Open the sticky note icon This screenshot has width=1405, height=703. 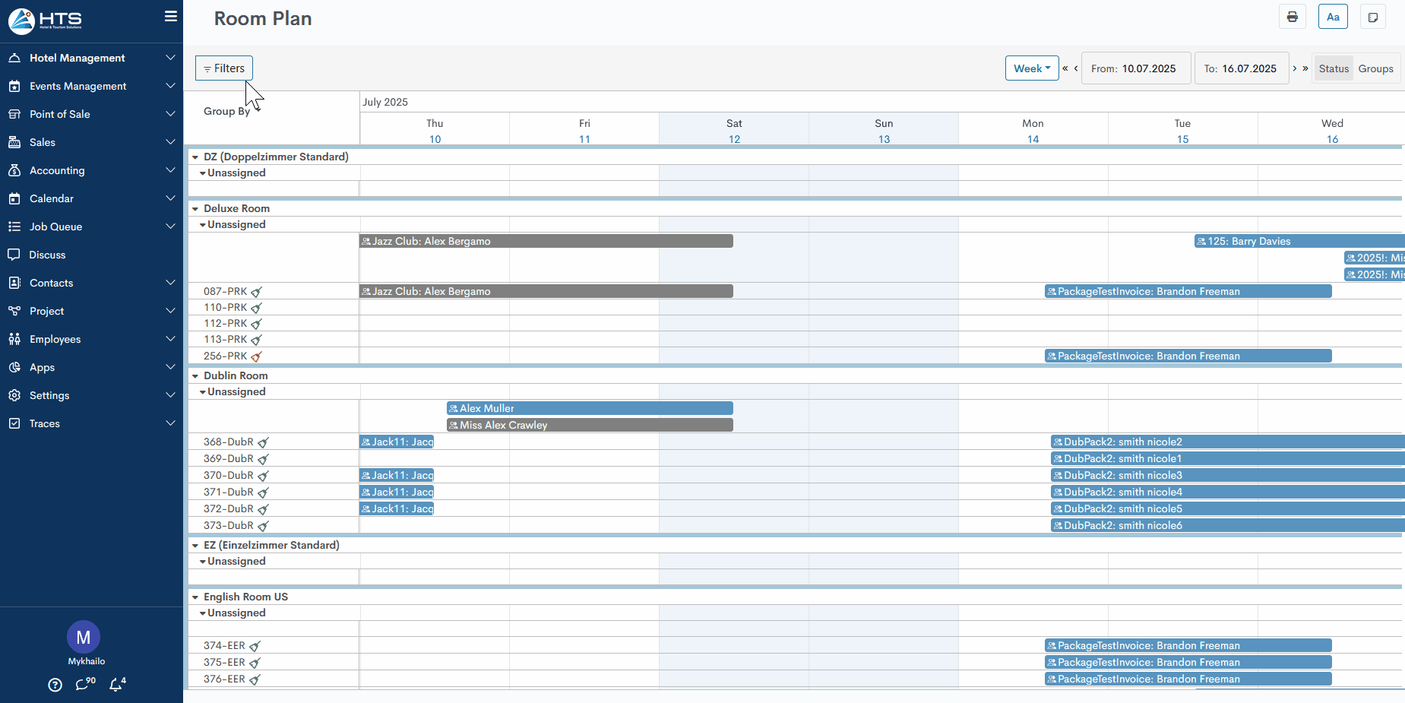pyautogui.click(x=1372, y=17)
